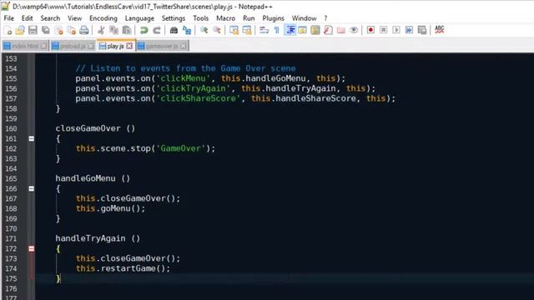Click Save Recorded Macro icon
This screenshot has height=300, width=534.
click(422, 30)
